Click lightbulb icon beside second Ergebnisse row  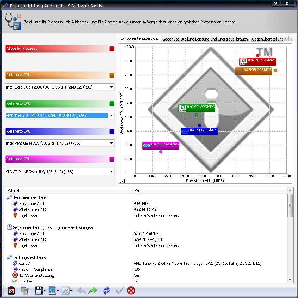pyautogui.click(x=15, y=245)
